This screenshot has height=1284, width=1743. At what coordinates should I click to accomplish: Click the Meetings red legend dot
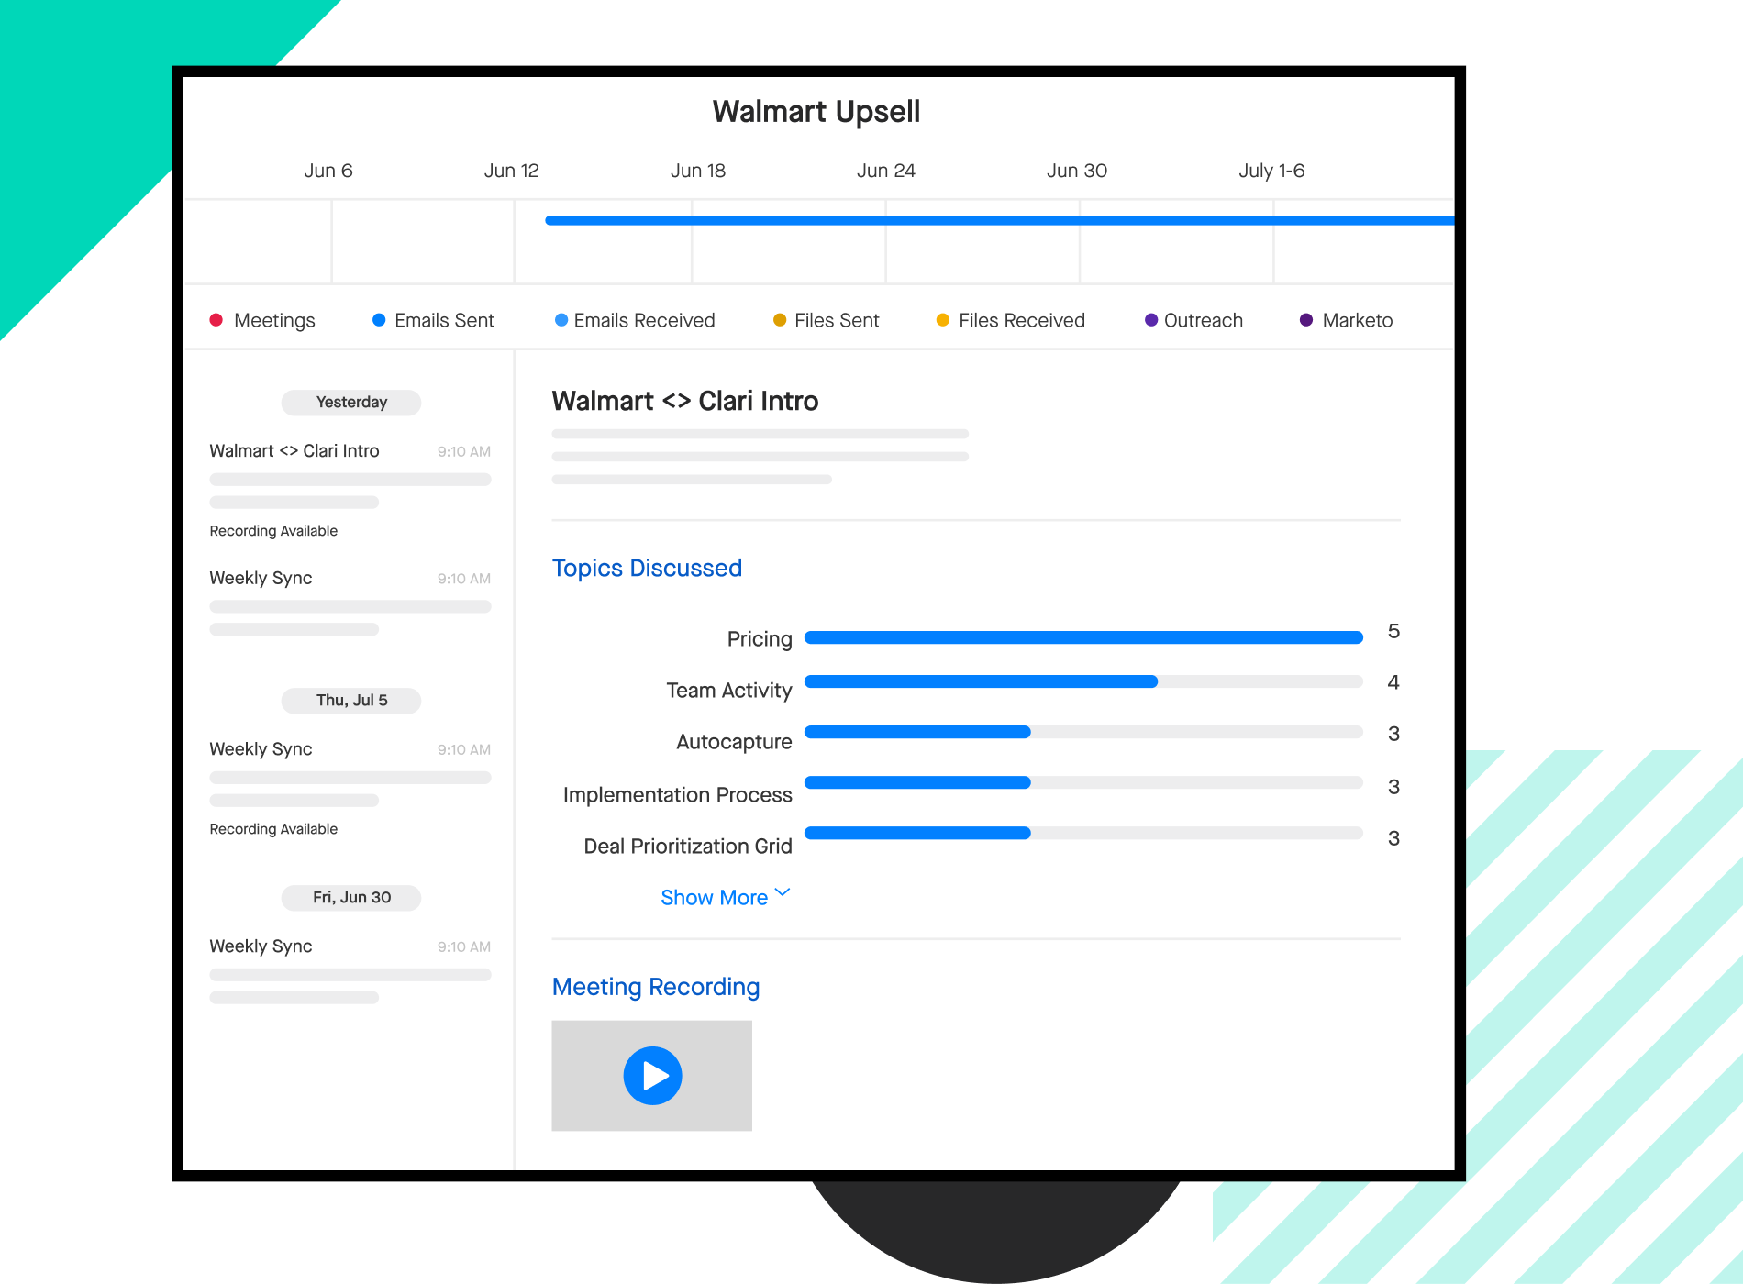216,320
